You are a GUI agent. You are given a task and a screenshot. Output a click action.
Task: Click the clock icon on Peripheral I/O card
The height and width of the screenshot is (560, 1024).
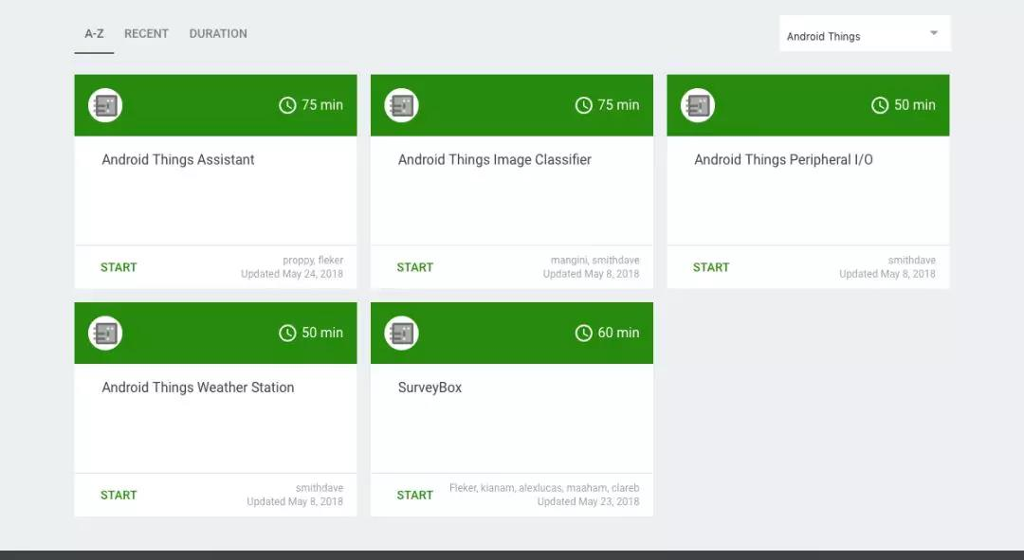coord(880,105)
